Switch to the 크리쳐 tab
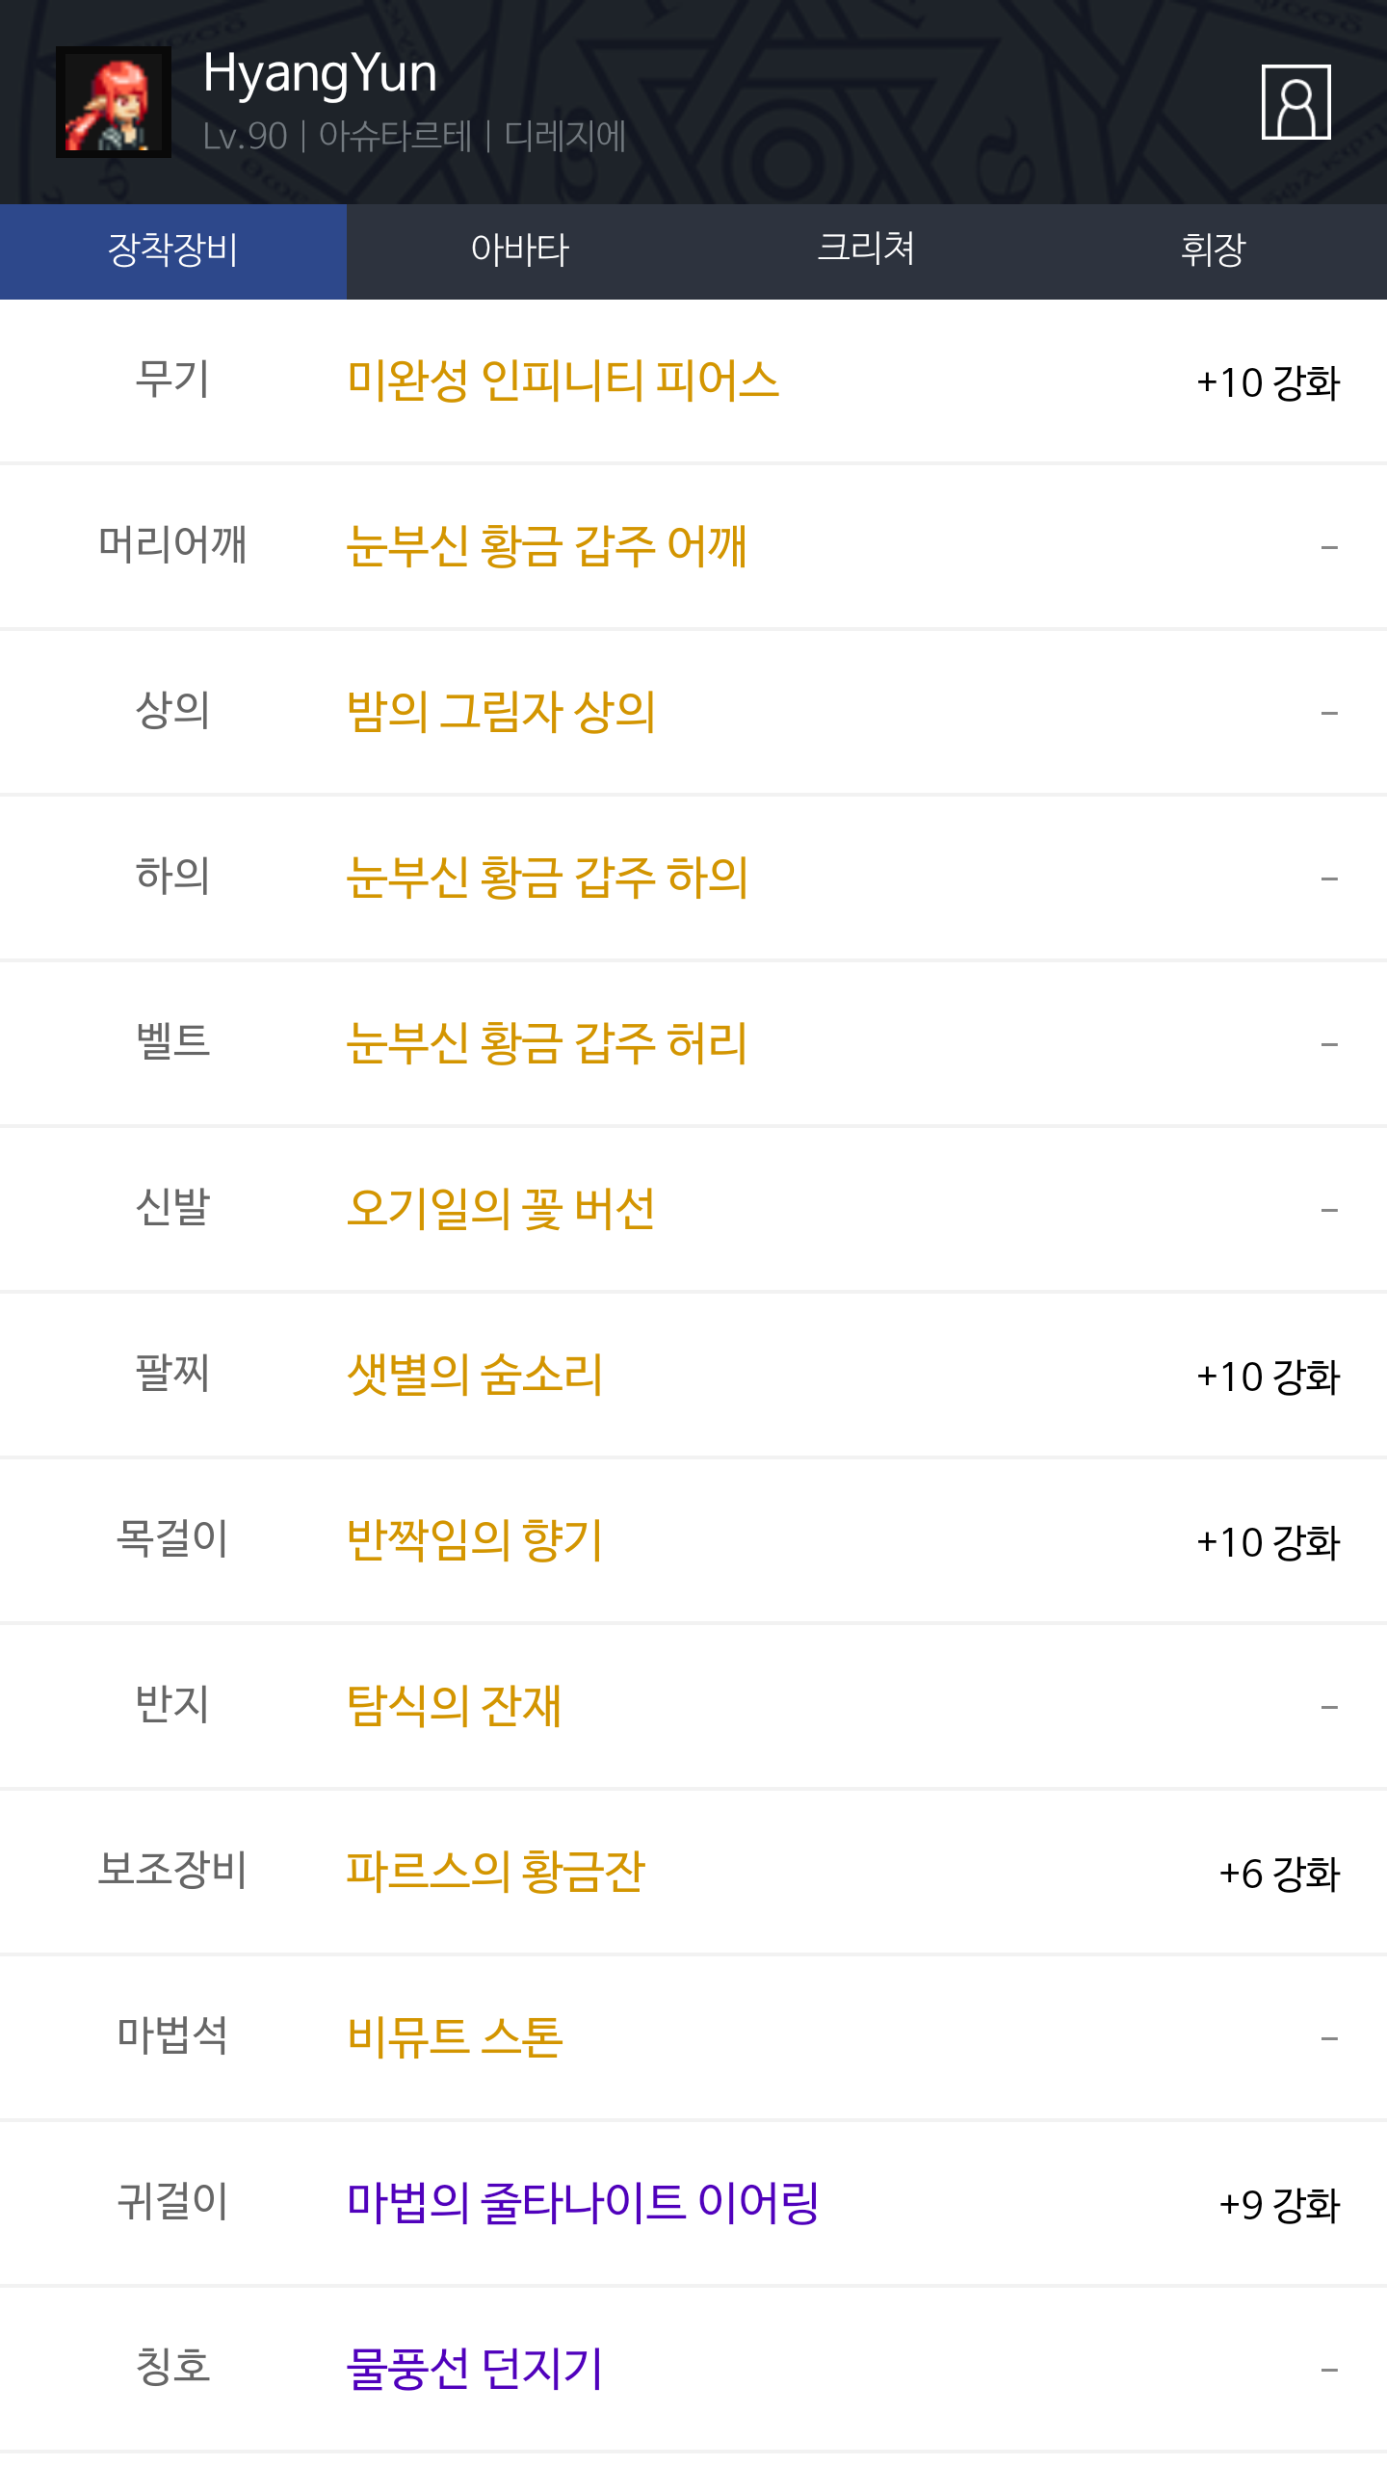Screen dimensions: 1387x2466 (866, 250)
